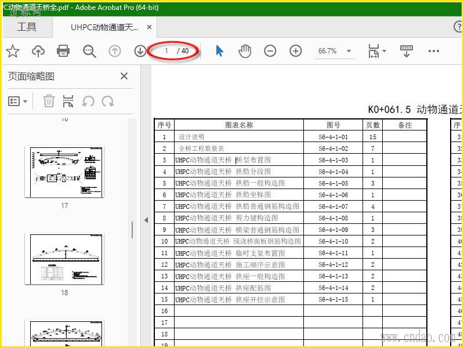
Task: Collapse the left navigation pane arrow
Action: 146,220
